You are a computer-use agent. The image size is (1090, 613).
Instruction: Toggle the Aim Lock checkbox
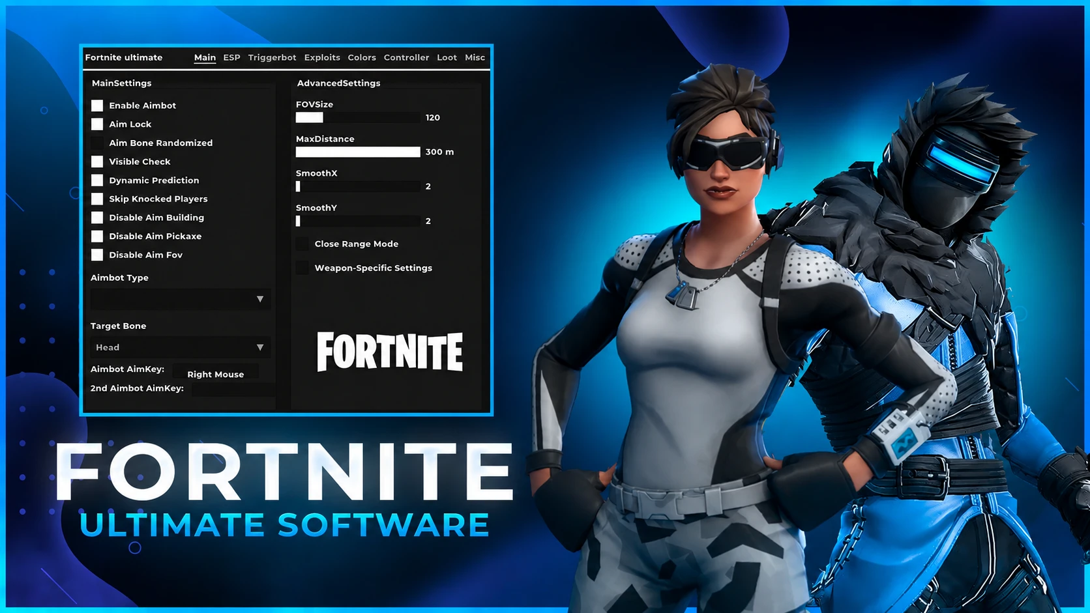point(97,124)
